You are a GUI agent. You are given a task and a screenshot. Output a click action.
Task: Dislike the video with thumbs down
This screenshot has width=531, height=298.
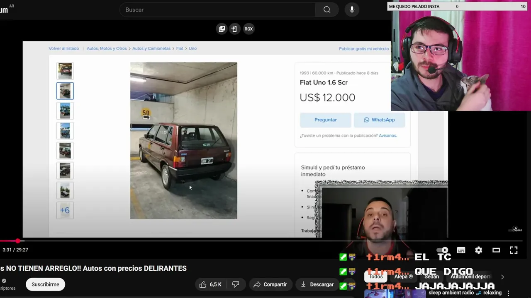(236, 284)
